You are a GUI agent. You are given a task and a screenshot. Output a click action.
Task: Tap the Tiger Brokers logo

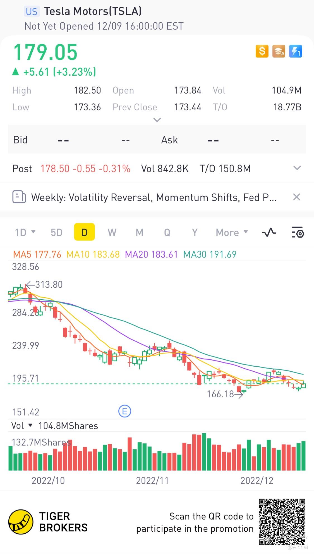(21, 522)
